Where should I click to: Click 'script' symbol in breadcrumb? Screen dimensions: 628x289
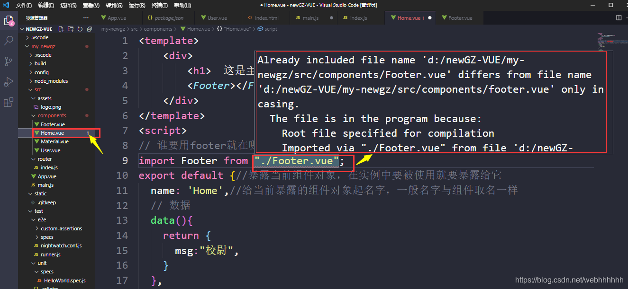271,29
